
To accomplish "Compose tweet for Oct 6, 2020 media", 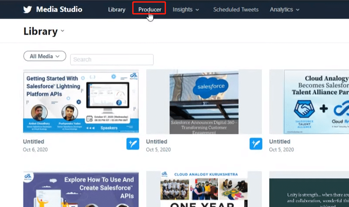I will [x=133, y=144].
